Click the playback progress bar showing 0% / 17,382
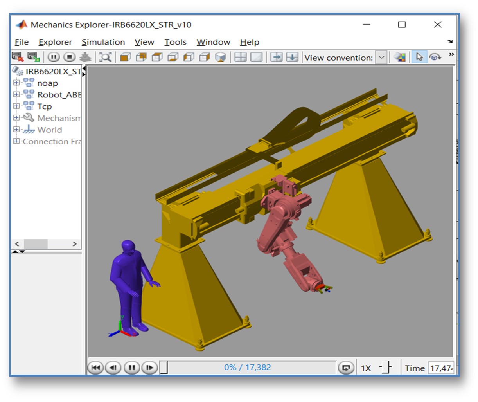 (x=248, y=368)
